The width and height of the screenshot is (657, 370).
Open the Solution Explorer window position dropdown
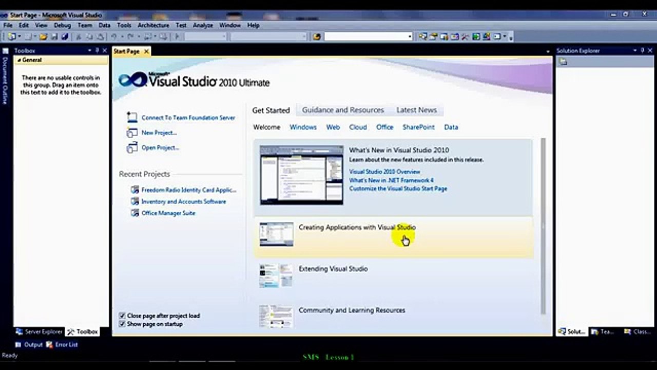pos(635,50)
